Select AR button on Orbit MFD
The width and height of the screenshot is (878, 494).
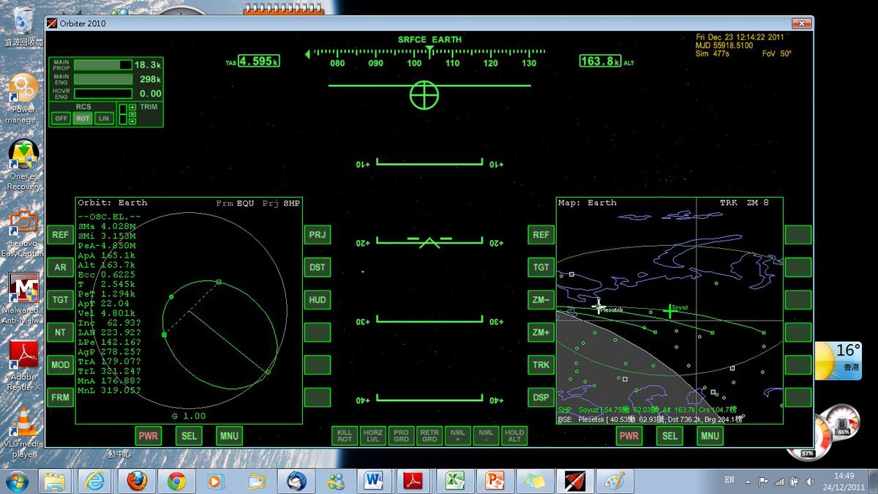coord(60,267)
